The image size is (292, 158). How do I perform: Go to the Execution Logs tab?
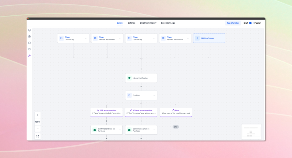[x=168, y=23]
